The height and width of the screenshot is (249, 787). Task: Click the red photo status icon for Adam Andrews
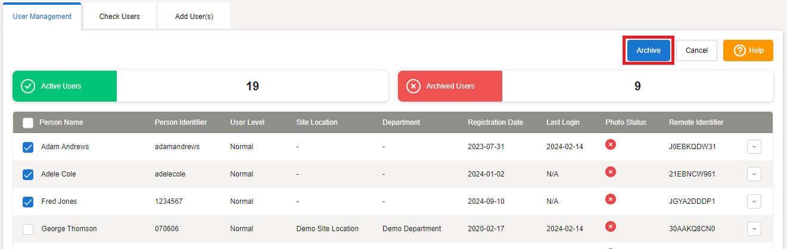pos(610,144)
